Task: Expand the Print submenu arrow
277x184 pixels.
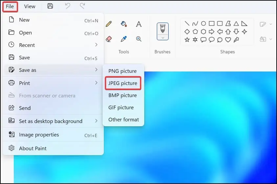Action: click(96, 83)
